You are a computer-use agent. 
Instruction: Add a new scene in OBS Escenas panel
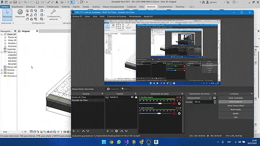coord(74,131)
